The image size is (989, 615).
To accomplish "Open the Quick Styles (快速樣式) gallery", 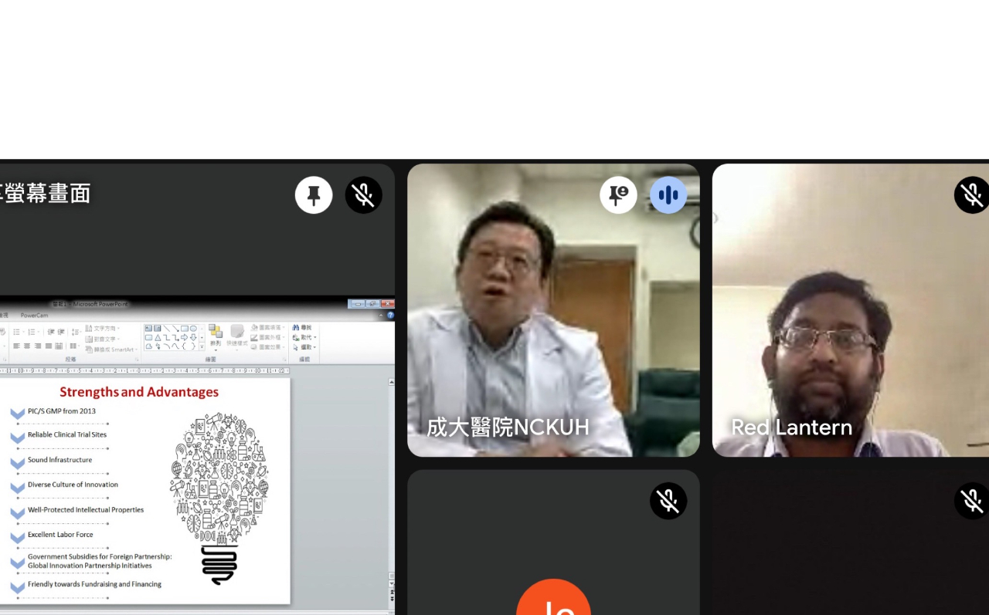I will (237, 336).
